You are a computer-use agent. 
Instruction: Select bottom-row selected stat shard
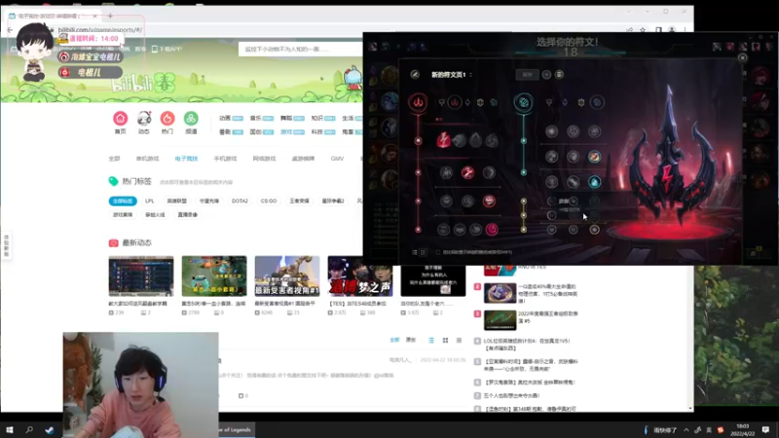click(594, 230)
